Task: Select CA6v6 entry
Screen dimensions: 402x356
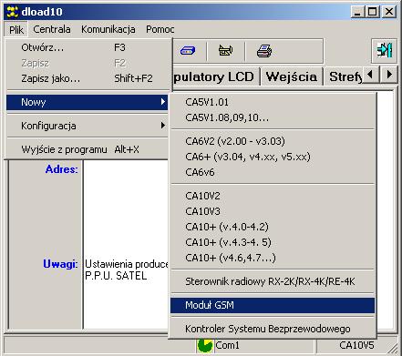Action: point(273,172)
